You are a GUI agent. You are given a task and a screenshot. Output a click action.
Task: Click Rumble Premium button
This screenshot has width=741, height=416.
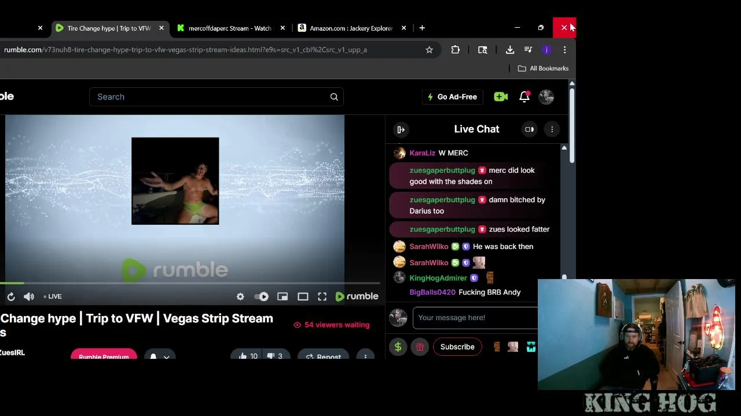pyautogui.click(x=104, y=355)
